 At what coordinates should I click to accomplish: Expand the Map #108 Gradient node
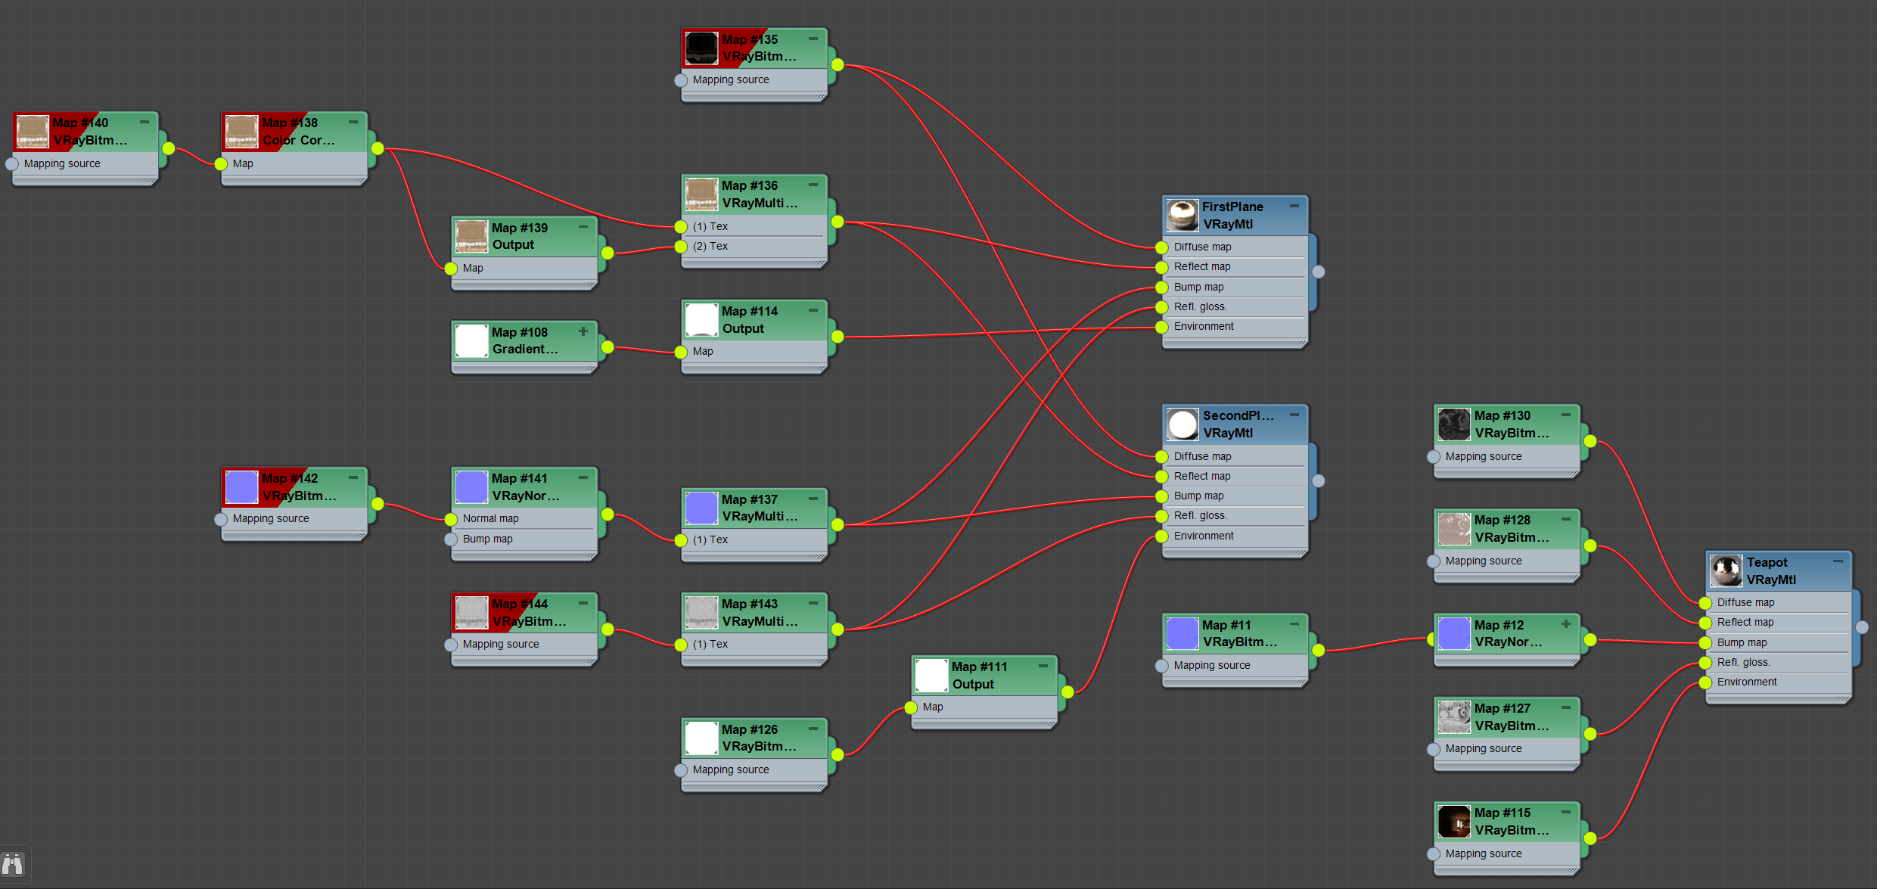pos(583,331)
